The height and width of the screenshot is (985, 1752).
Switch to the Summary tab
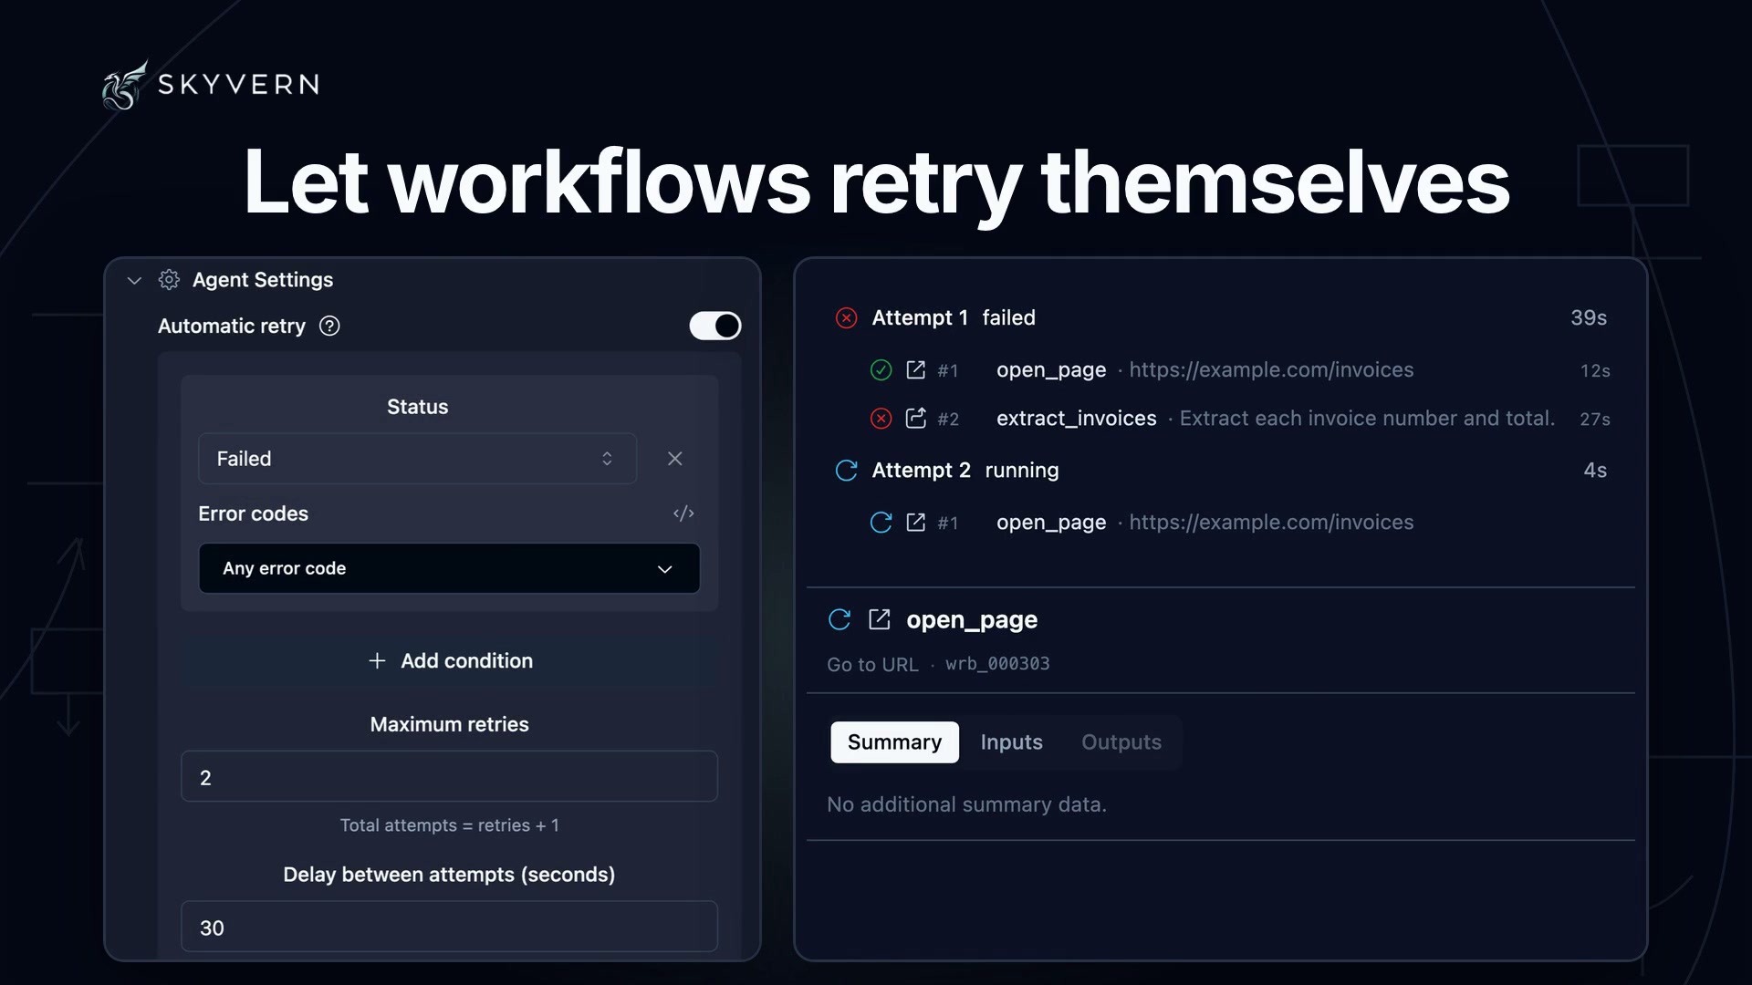click(x=894, y=742)
